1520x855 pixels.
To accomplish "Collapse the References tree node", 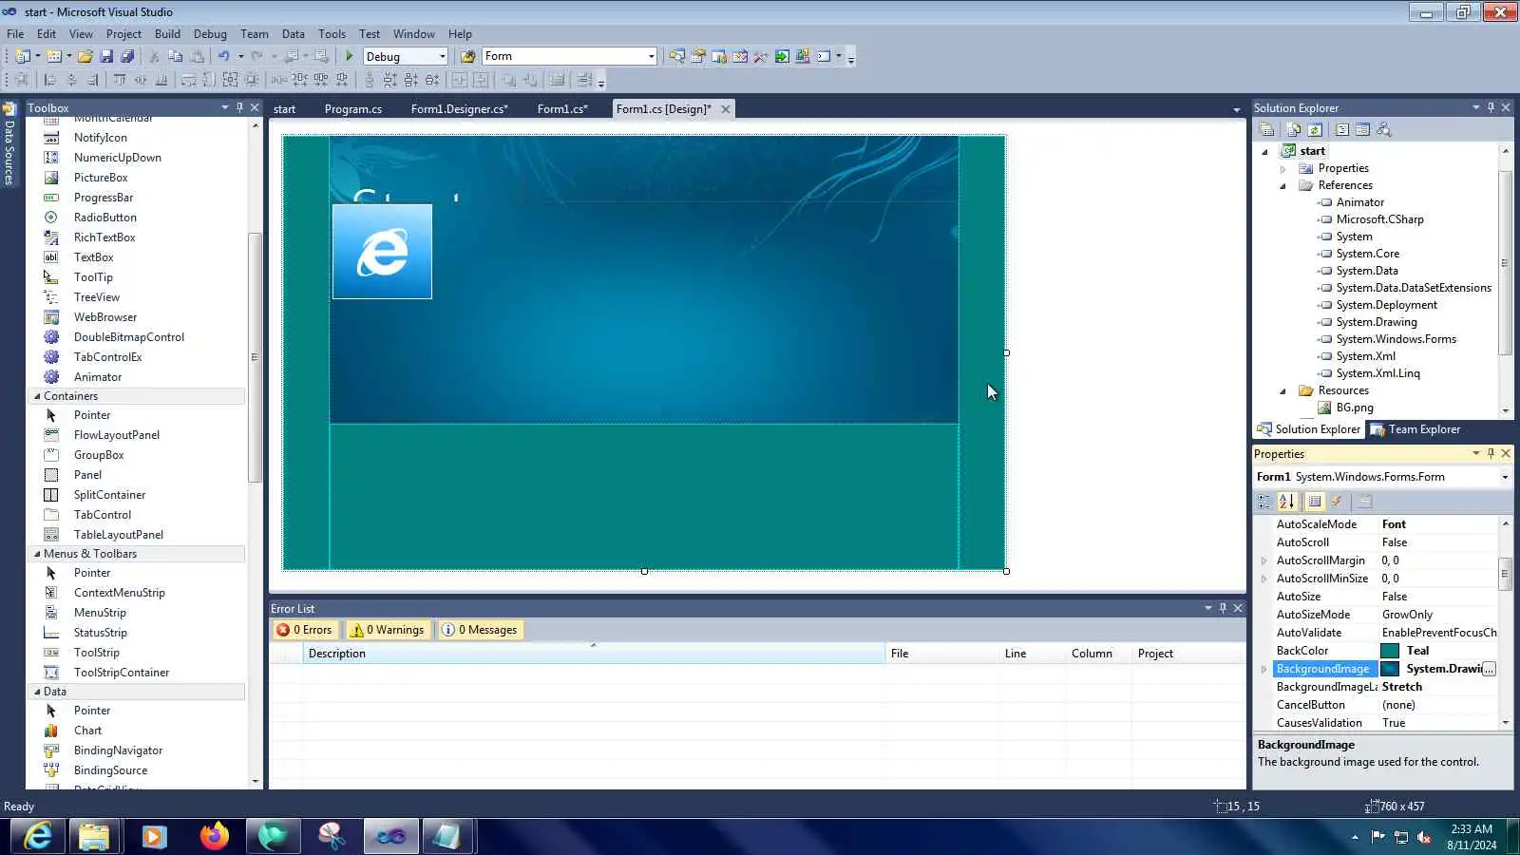I will click(x=1282, y=186).
